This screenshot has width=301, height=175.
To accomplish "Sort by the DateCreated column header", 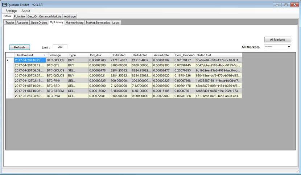I will (30, 55).
